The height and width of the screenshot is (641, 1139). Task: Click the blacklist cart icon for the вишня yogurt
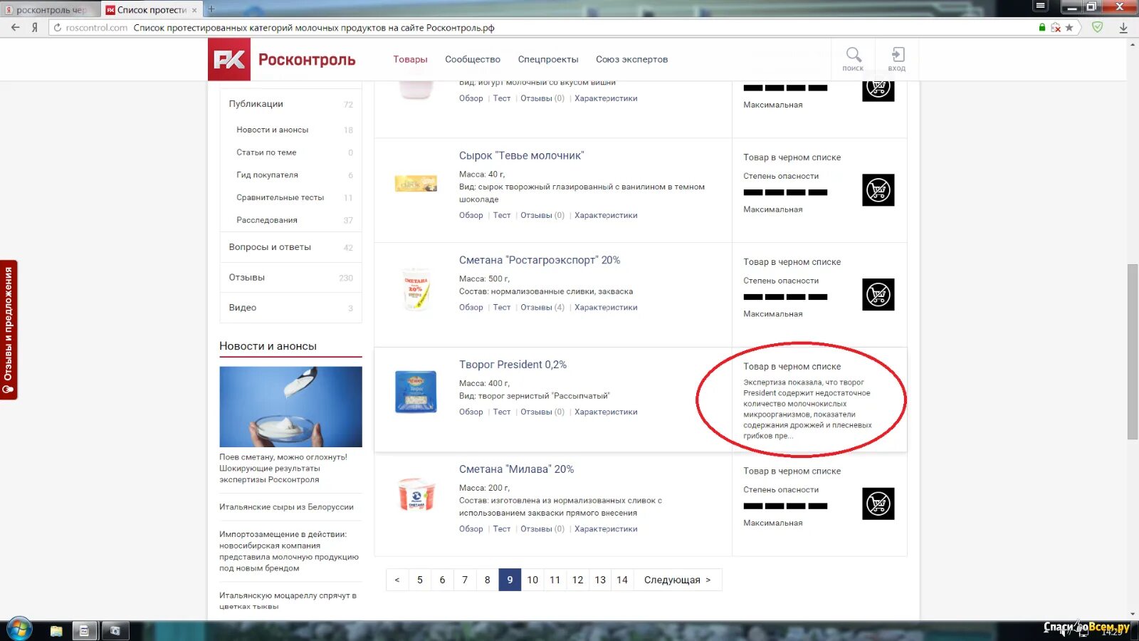coord(878,90)
